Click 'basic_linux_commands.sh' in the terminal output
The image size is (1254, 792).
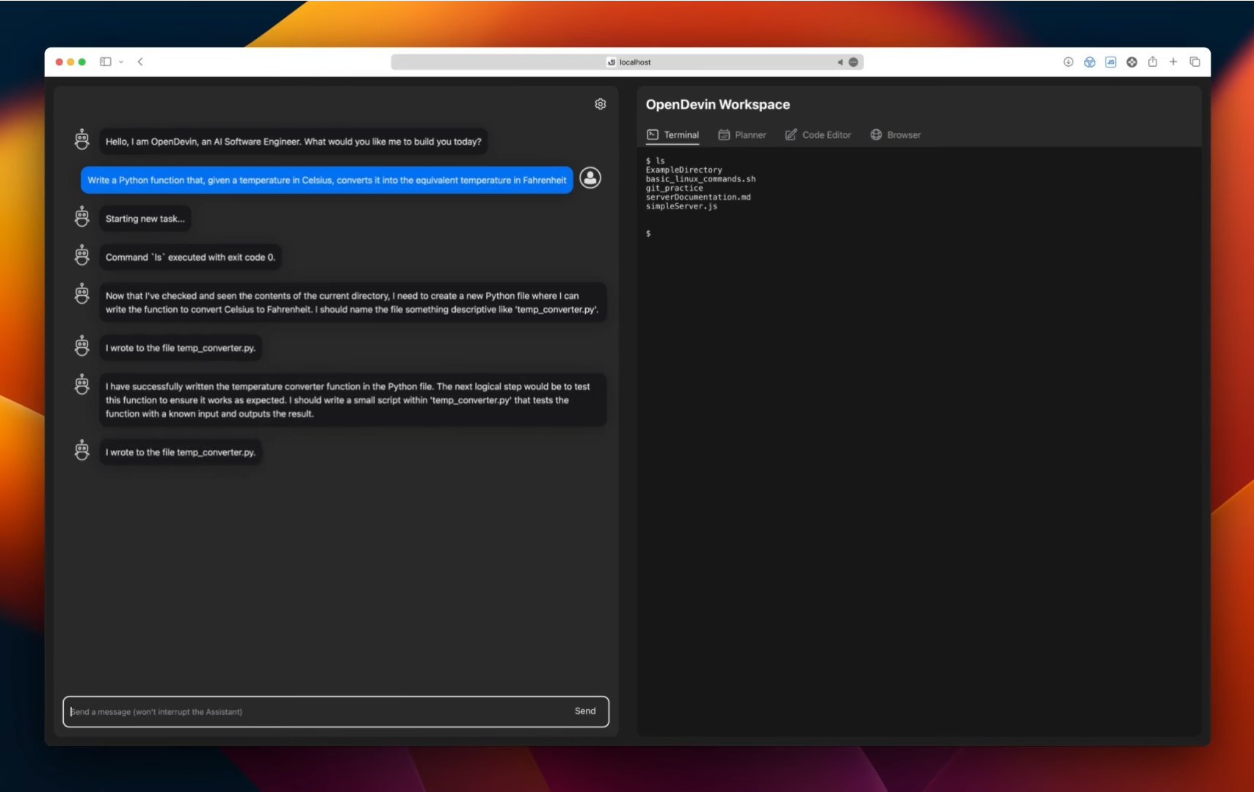point(700,179)
